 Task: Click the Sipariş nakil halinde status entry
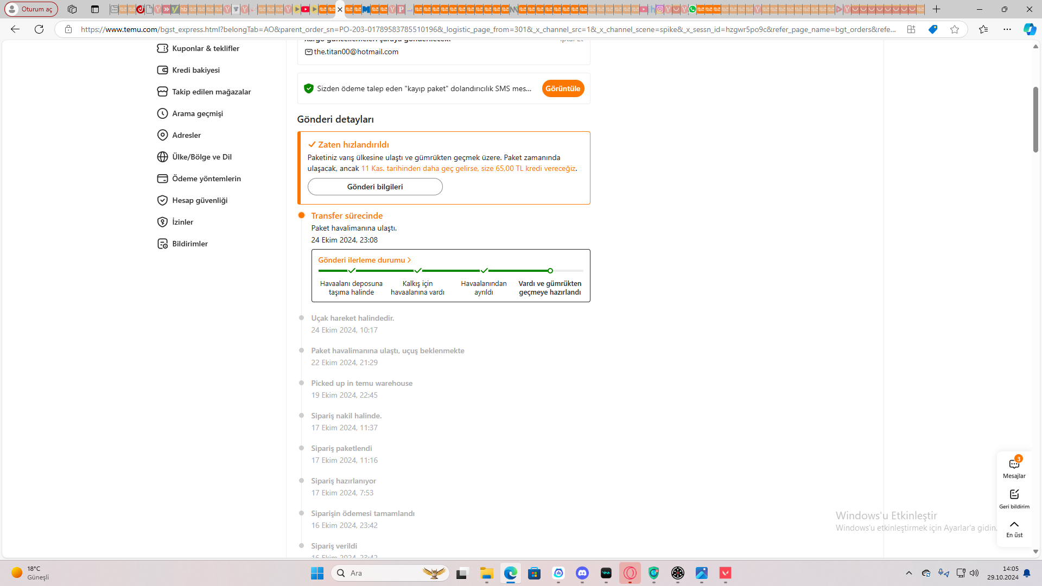click(x=346, y=416)
